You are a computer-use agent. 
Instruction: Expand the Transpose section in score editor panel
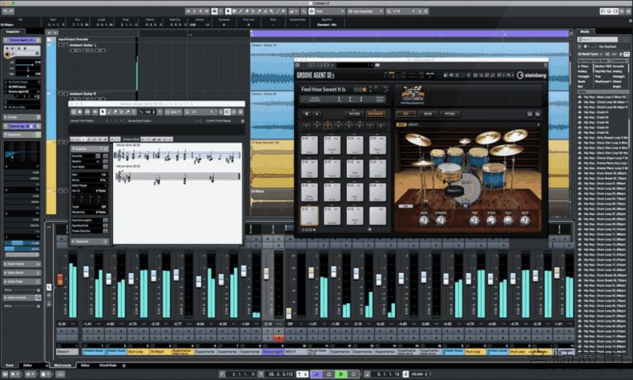[90, 241]
